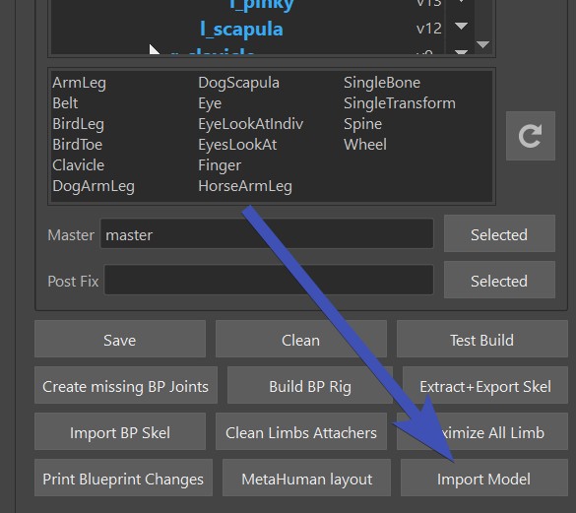Click the refresh limb list icon
This screenshot has width=576, height=513.
(531, 136)
